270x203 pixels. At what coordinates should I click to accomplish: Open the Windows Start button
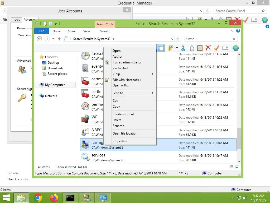pyautogui.click(x=6, y=198)
